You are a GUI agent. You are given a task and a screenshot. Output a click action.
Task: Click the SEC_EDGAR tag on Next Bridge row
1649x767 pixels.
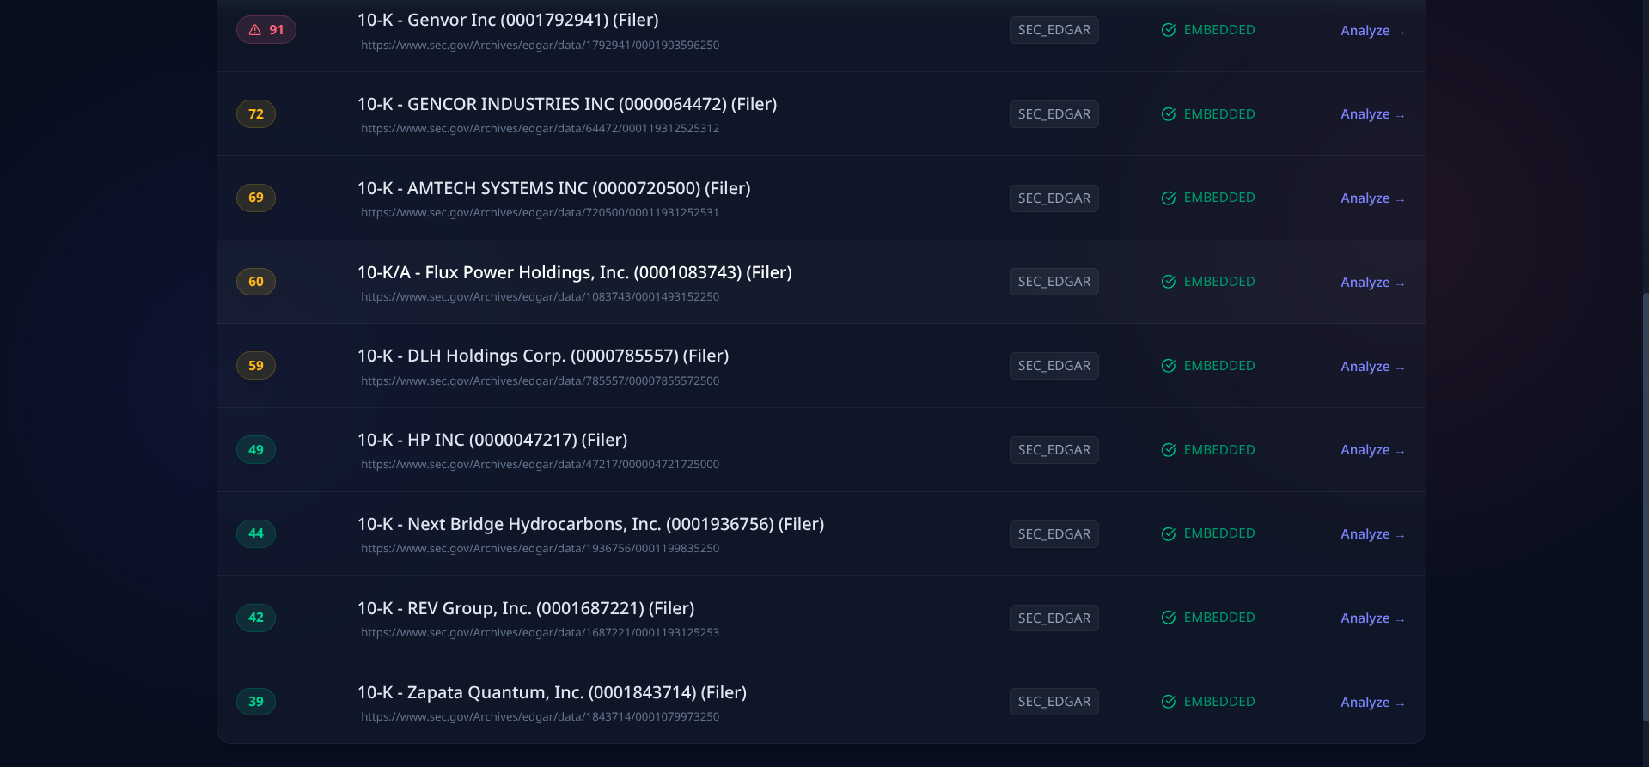click(x=1054, y=534)
